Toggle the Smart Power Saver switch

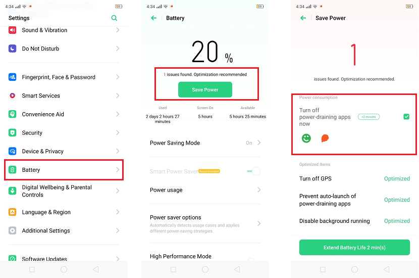(253, 171)
